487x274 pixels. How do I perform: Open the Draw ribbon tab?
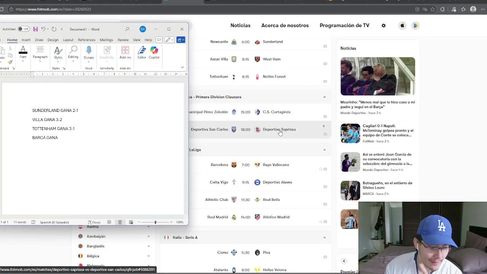pos(39,40)
